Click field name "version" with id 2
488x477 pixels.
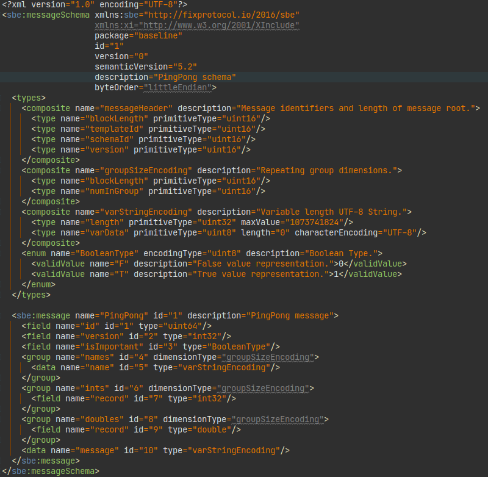[102, 336]
